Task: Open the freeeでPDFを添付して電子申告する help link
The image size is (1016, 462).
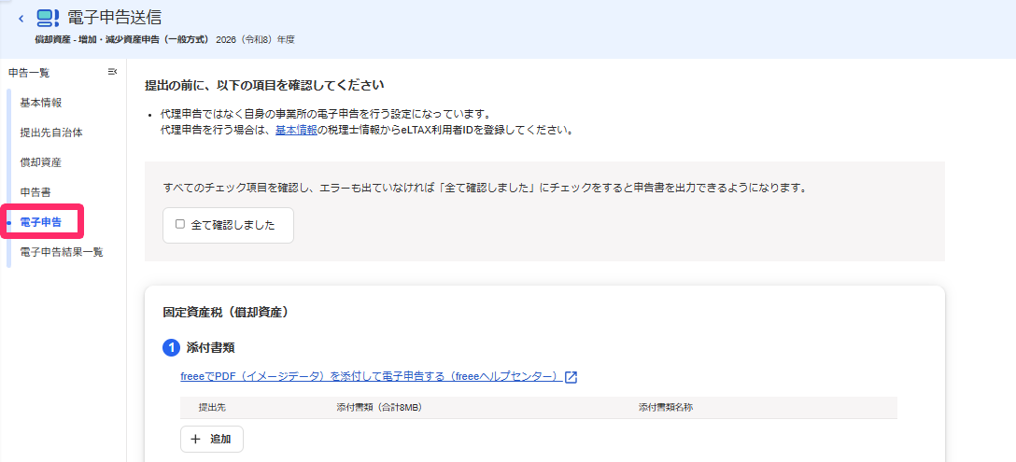Action: click(x=372, y=377)
